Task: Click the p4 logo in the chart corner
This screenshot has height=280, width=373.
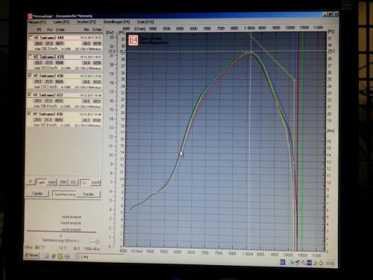Action: (x=134, y=40)
